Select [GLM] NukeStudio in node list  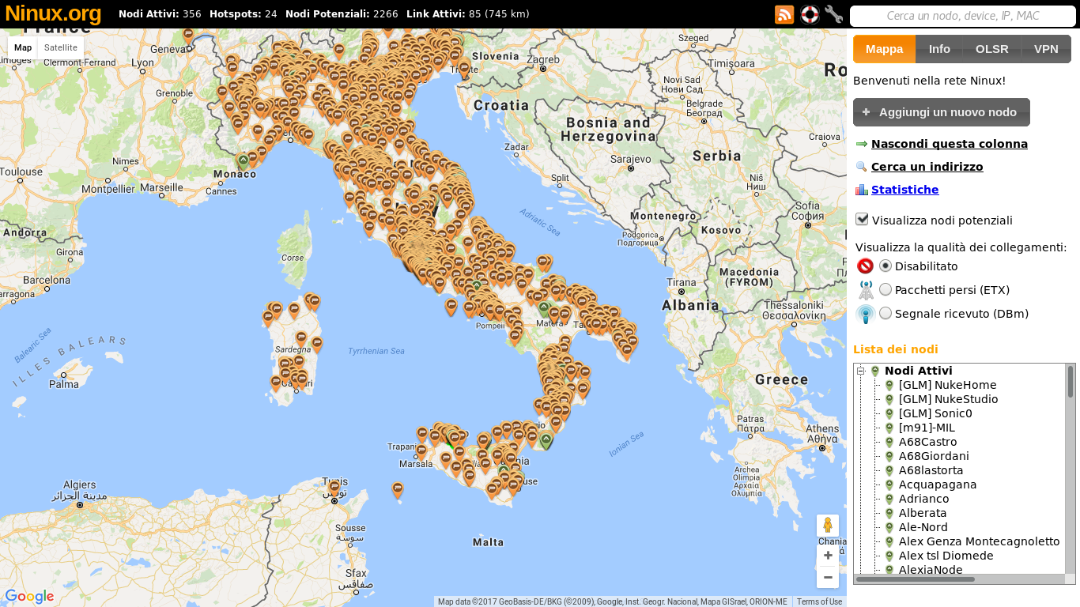pyautogui.click(x=948, y=399)
